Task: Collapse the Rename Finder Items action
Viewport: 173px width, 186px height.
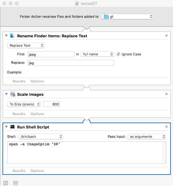Action: coord(7,35)
